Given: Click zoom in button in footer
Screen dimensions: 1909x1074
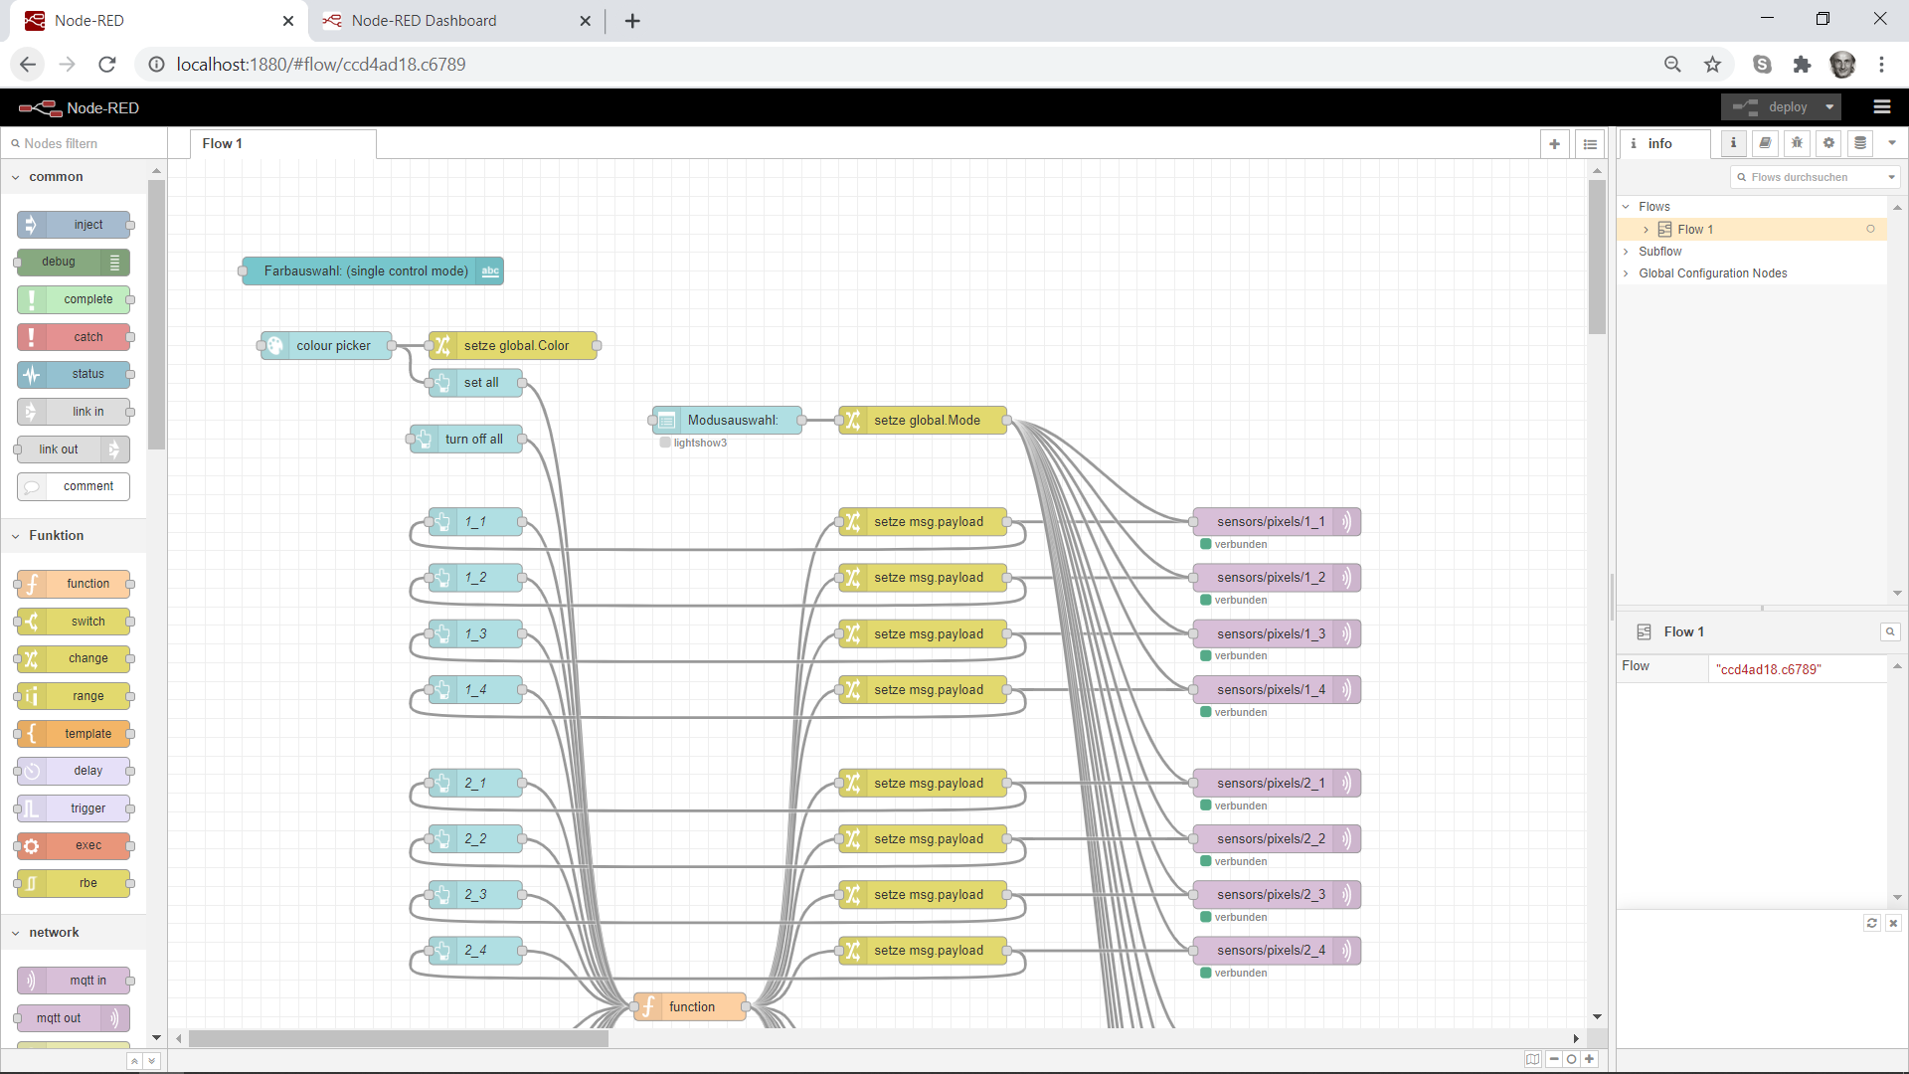Looking at the screenshot, I should [x=1590, y=1059].
